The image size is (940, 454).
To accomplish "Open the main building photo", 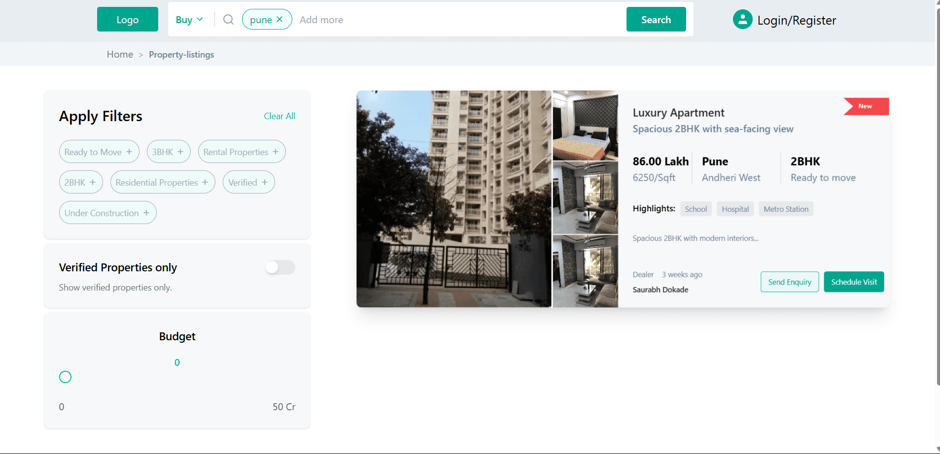I will coord(453,199).
